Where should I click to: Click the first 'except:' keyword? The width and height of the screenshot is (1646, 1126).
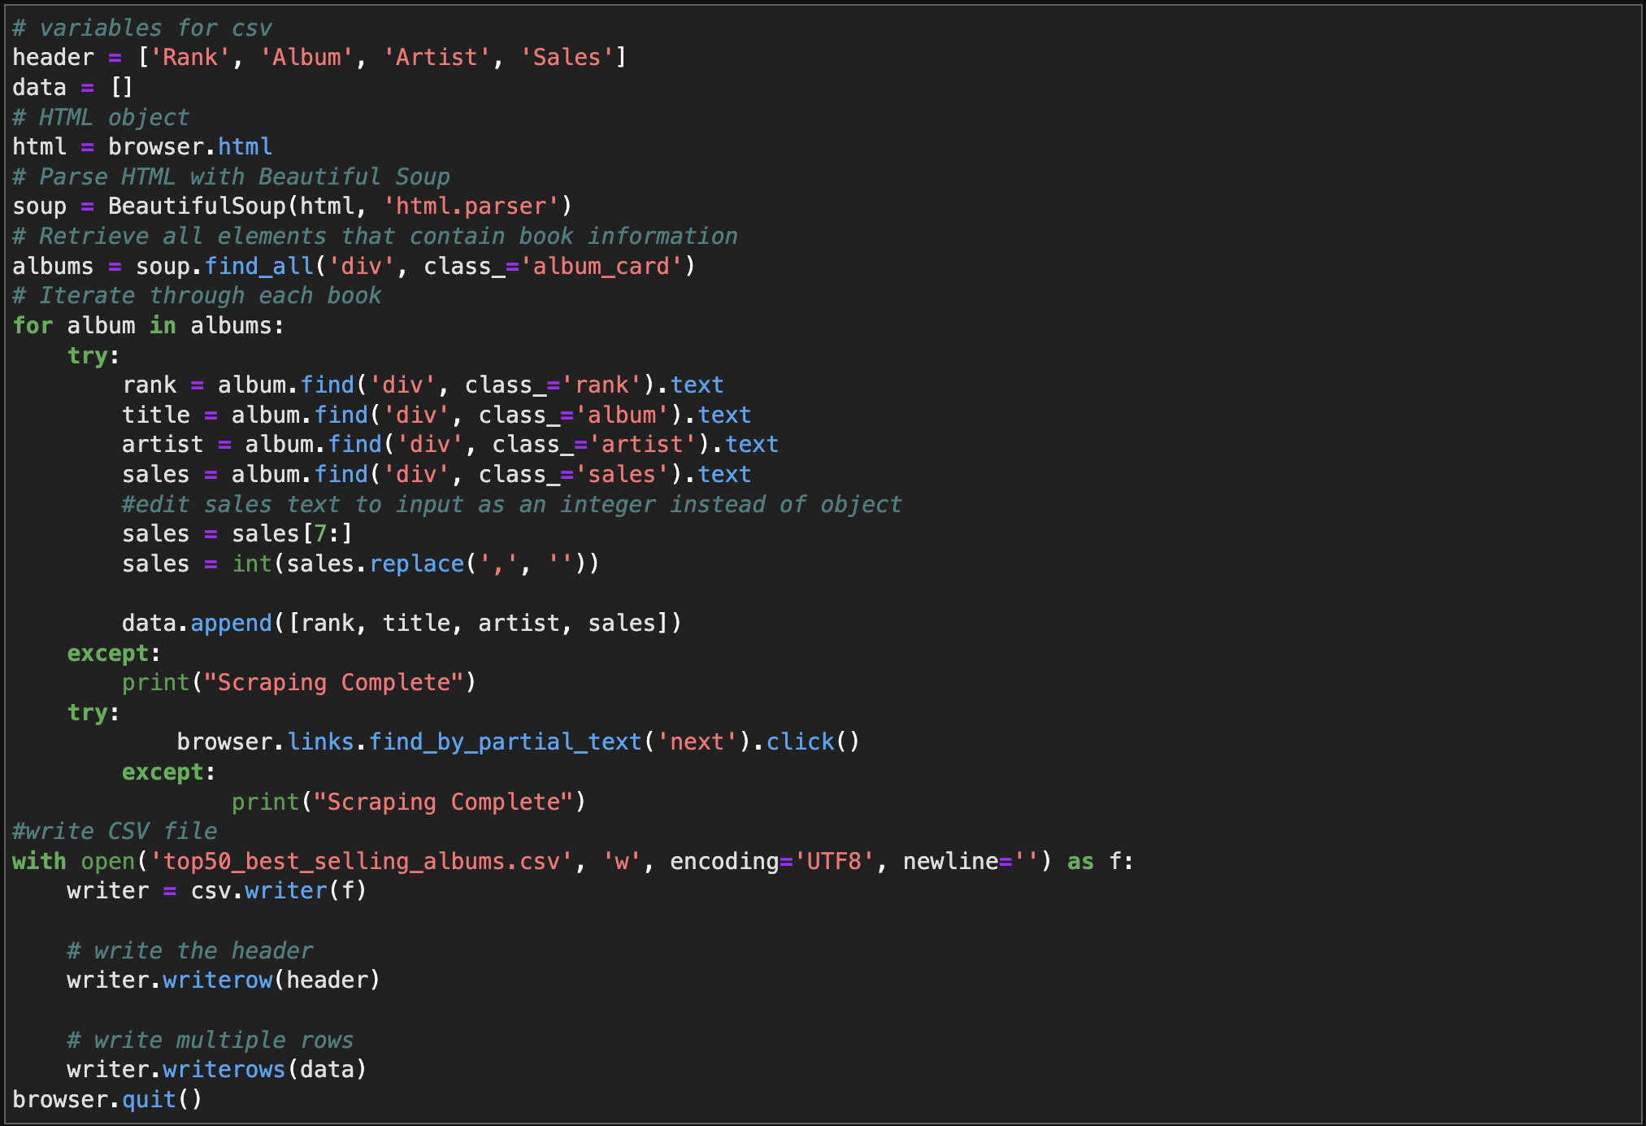[114, 654]
